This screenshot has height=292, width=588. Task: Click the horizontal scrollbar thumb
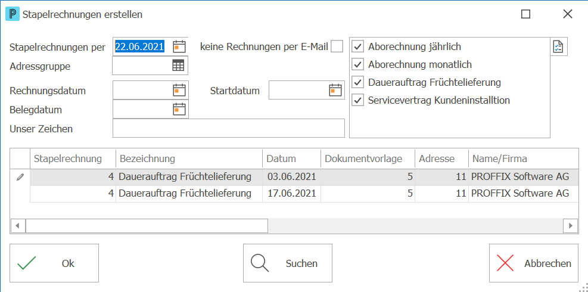[147, 226]
